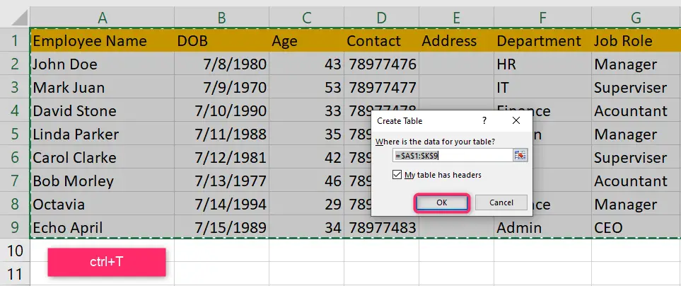Click the Acountant cell in David Stone's row
This screenshot has height=286, width=681.
pos(636,110)
